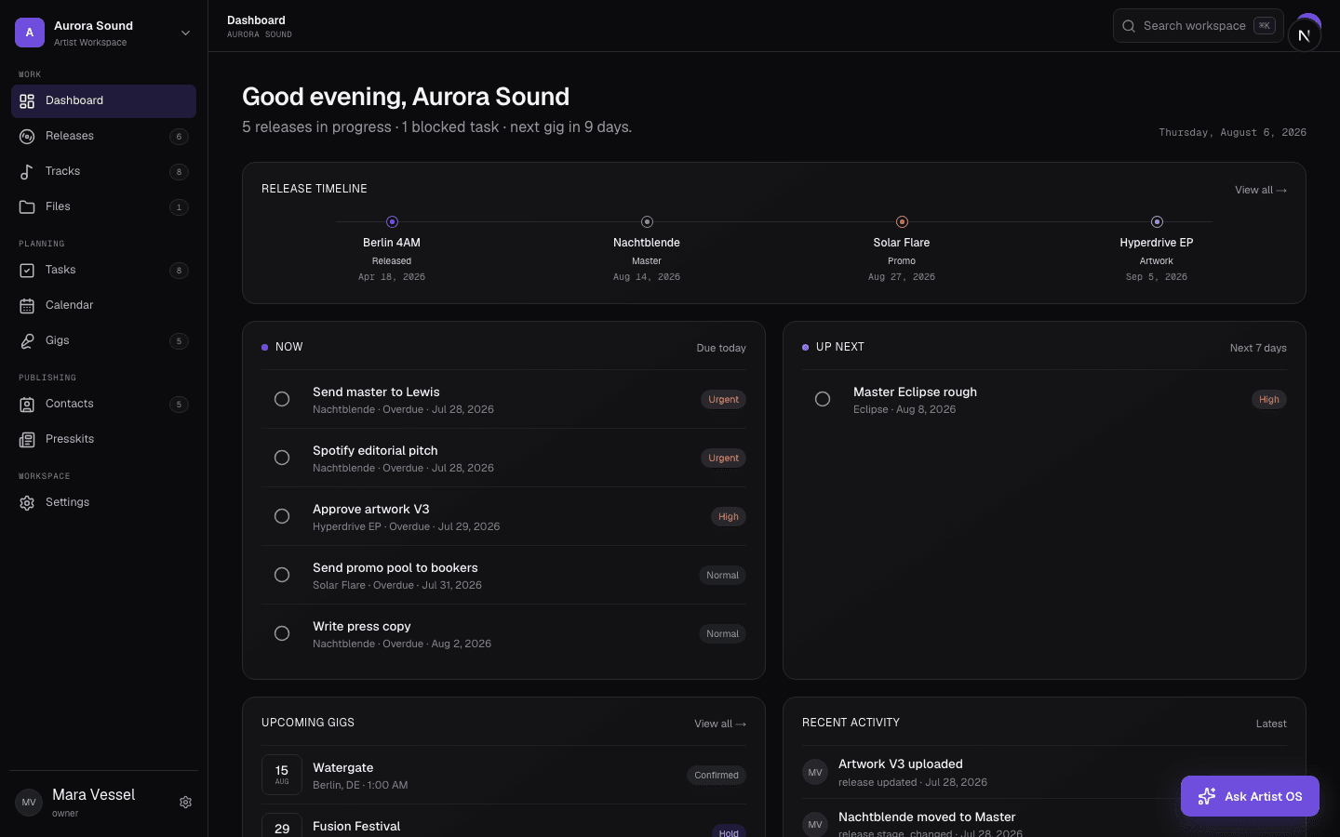This screenshot has width=1340, height=837.
Task: Click MV avatar beside Nachtblende moved to Master
Action: [815, 825]
